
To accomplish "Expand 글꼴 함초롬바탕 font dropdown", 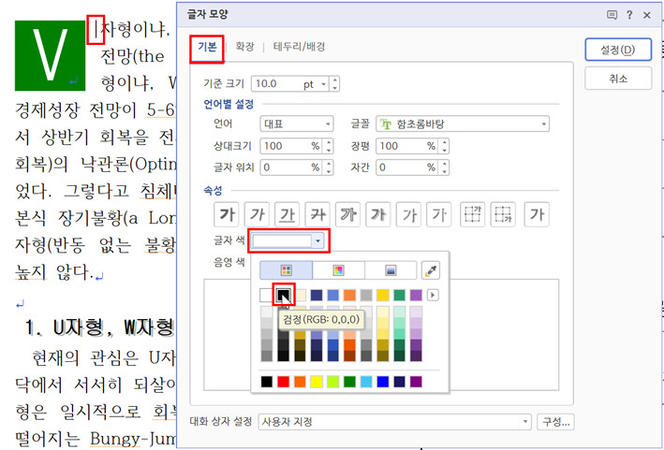I will (543, 123).
